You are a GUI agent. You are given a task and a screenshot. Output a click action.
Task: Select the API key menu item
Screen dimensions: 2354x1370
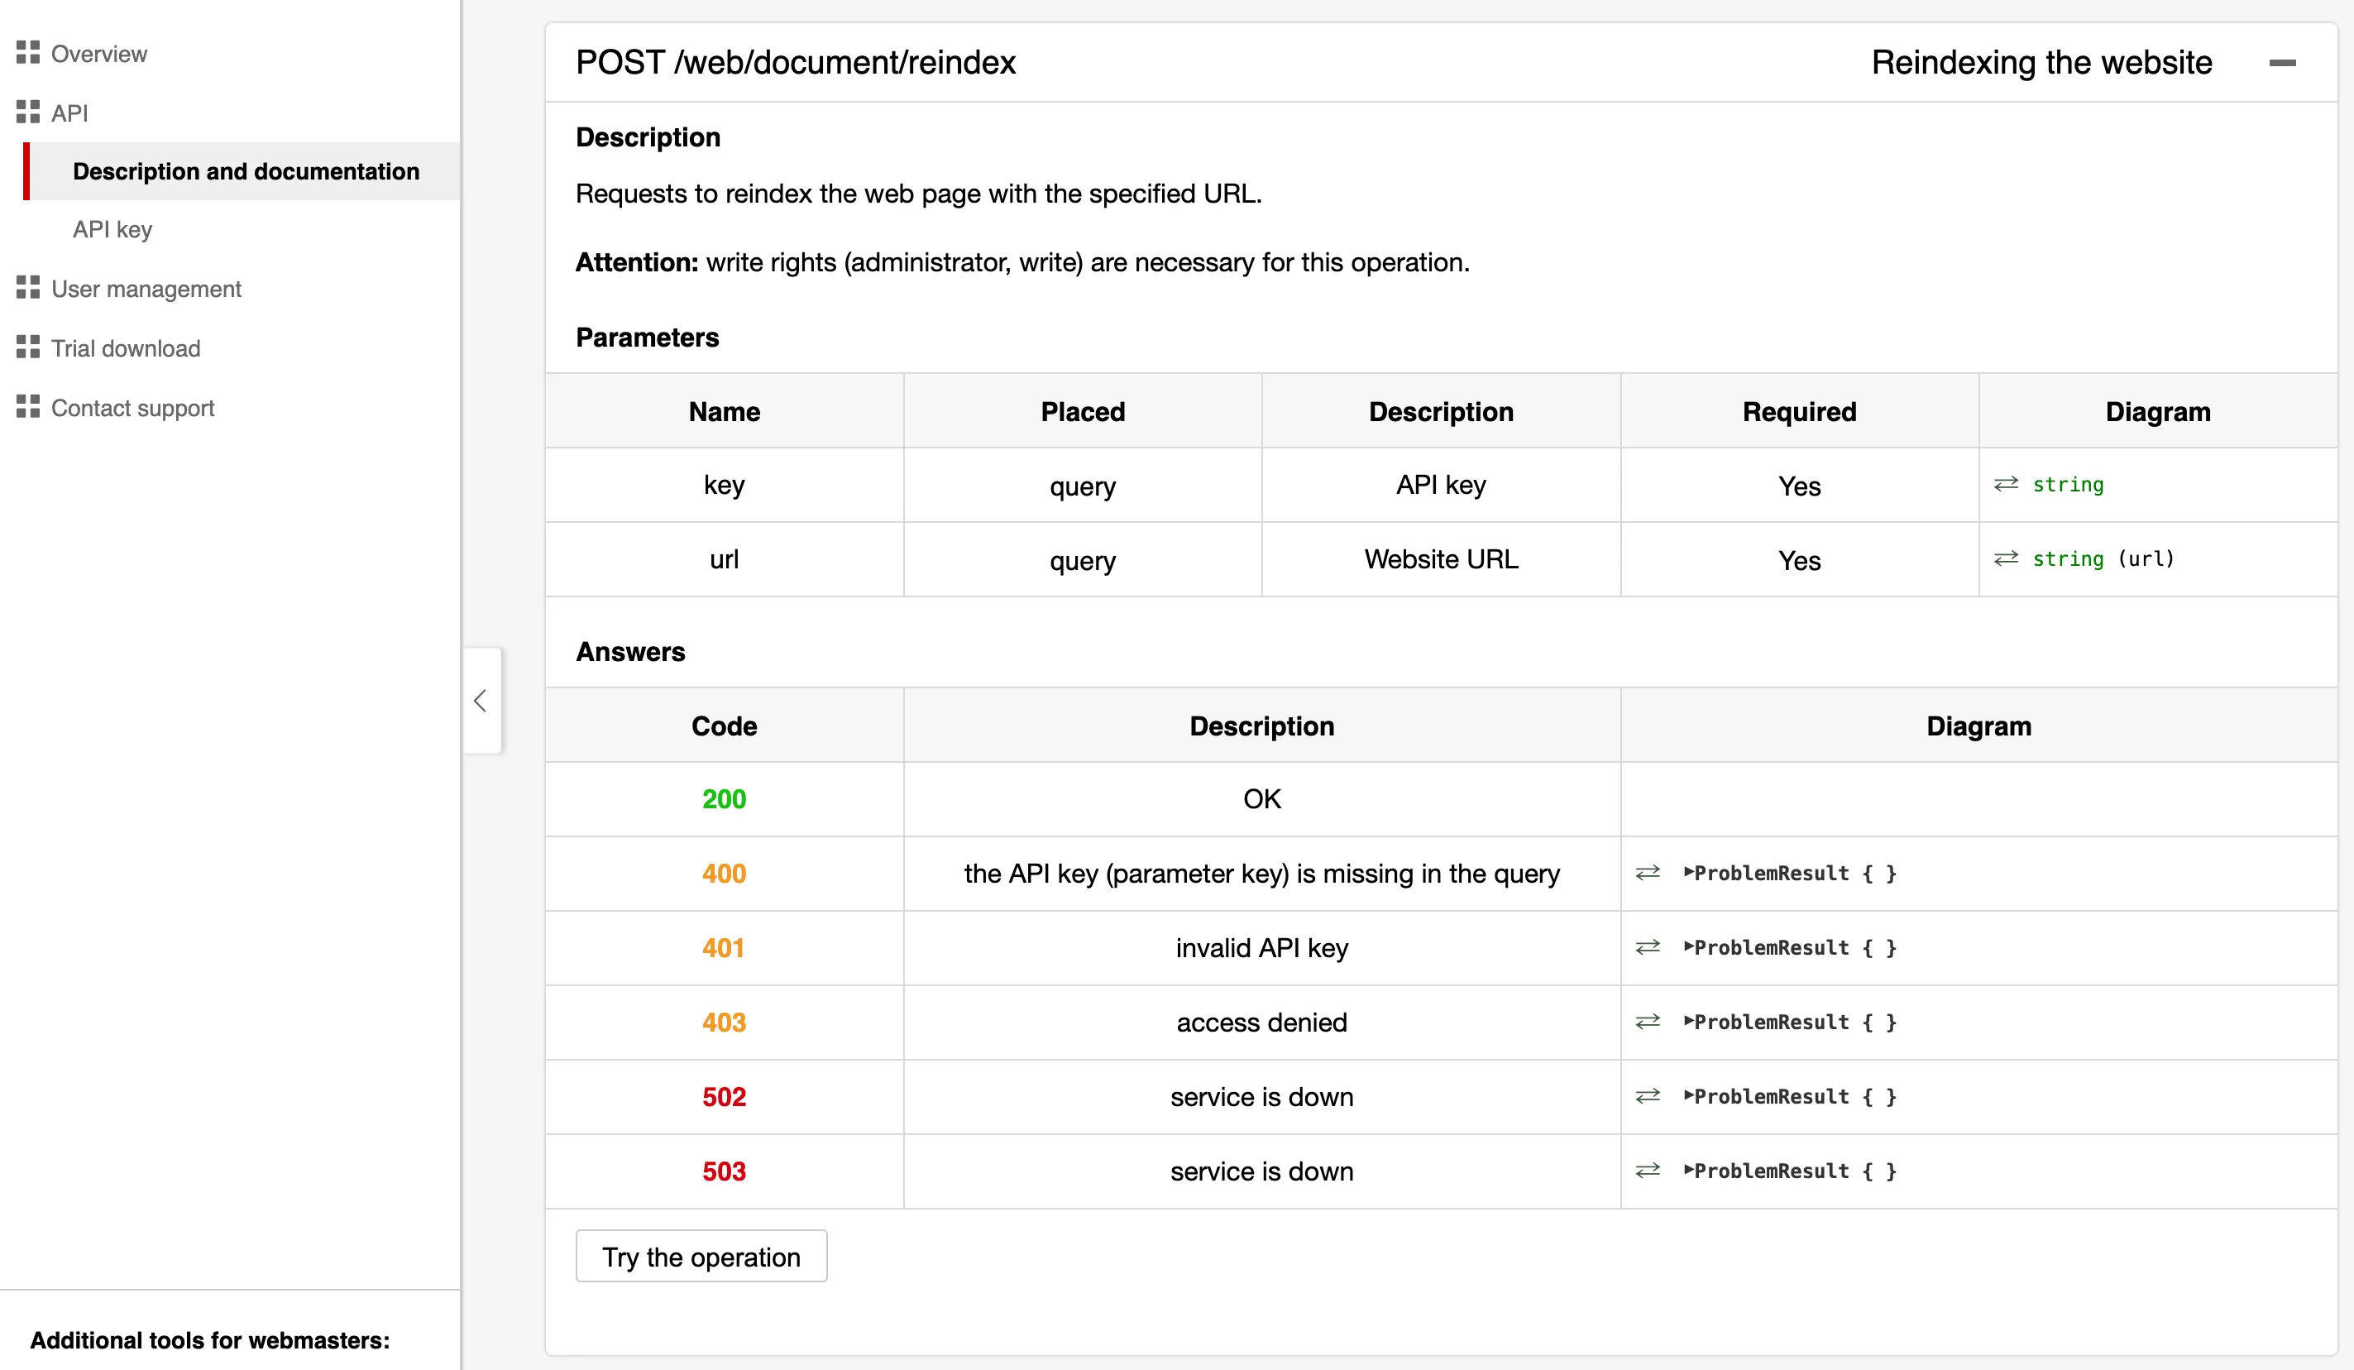click(x=112, y=228)
